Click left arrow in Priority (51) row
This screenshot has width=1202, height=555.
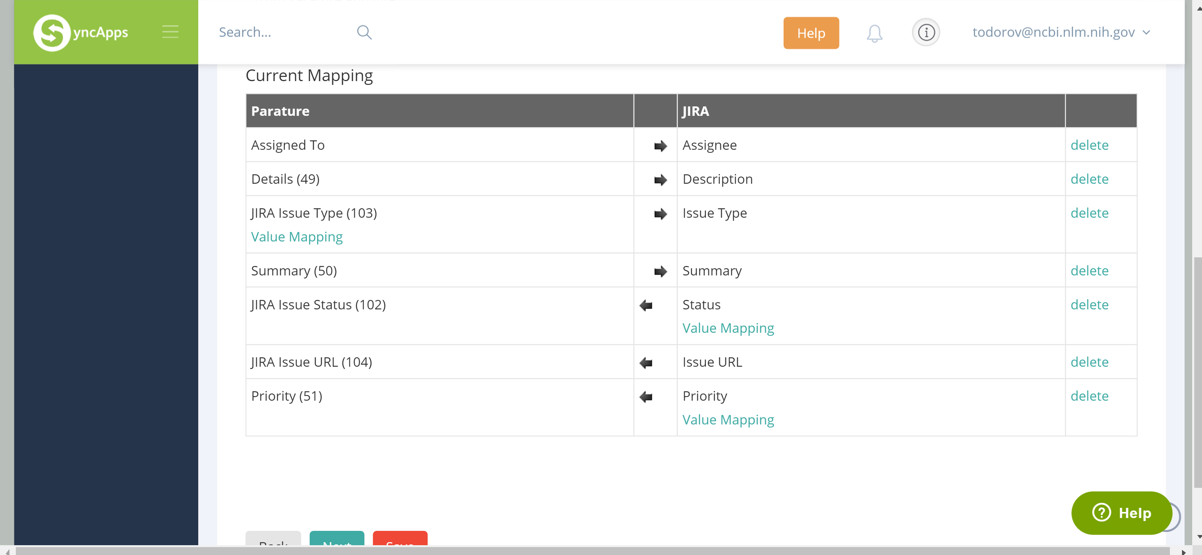tap(646, 397)
